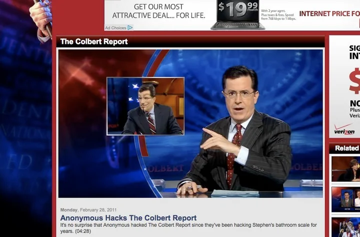The height and width of the screenshot is (237, 360).
Task: Click the Monday, February 28, 2011 date
Action: click(88, 210)
